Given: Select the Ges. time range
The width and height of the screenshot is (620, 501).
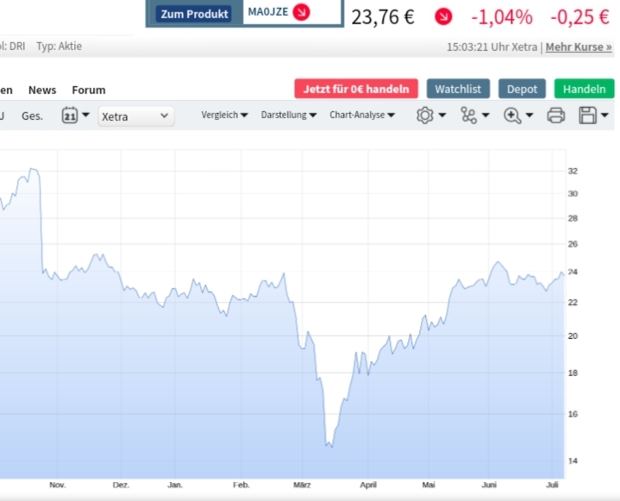Looking at the screenshot, I should pos(32,116).
